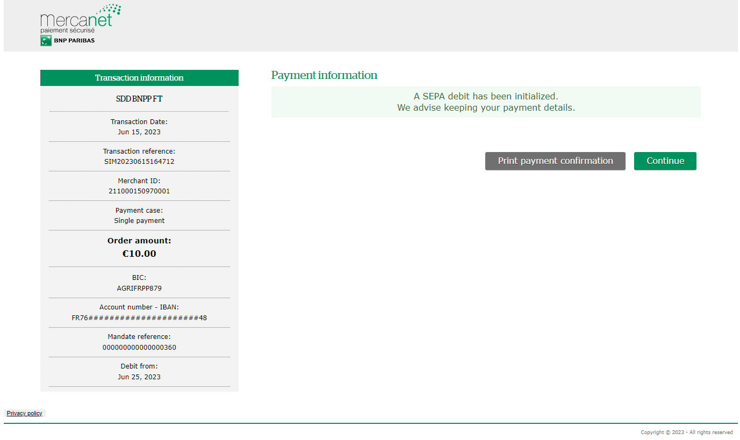Click the transaction reference SIM20230615164712

(139, 162)
